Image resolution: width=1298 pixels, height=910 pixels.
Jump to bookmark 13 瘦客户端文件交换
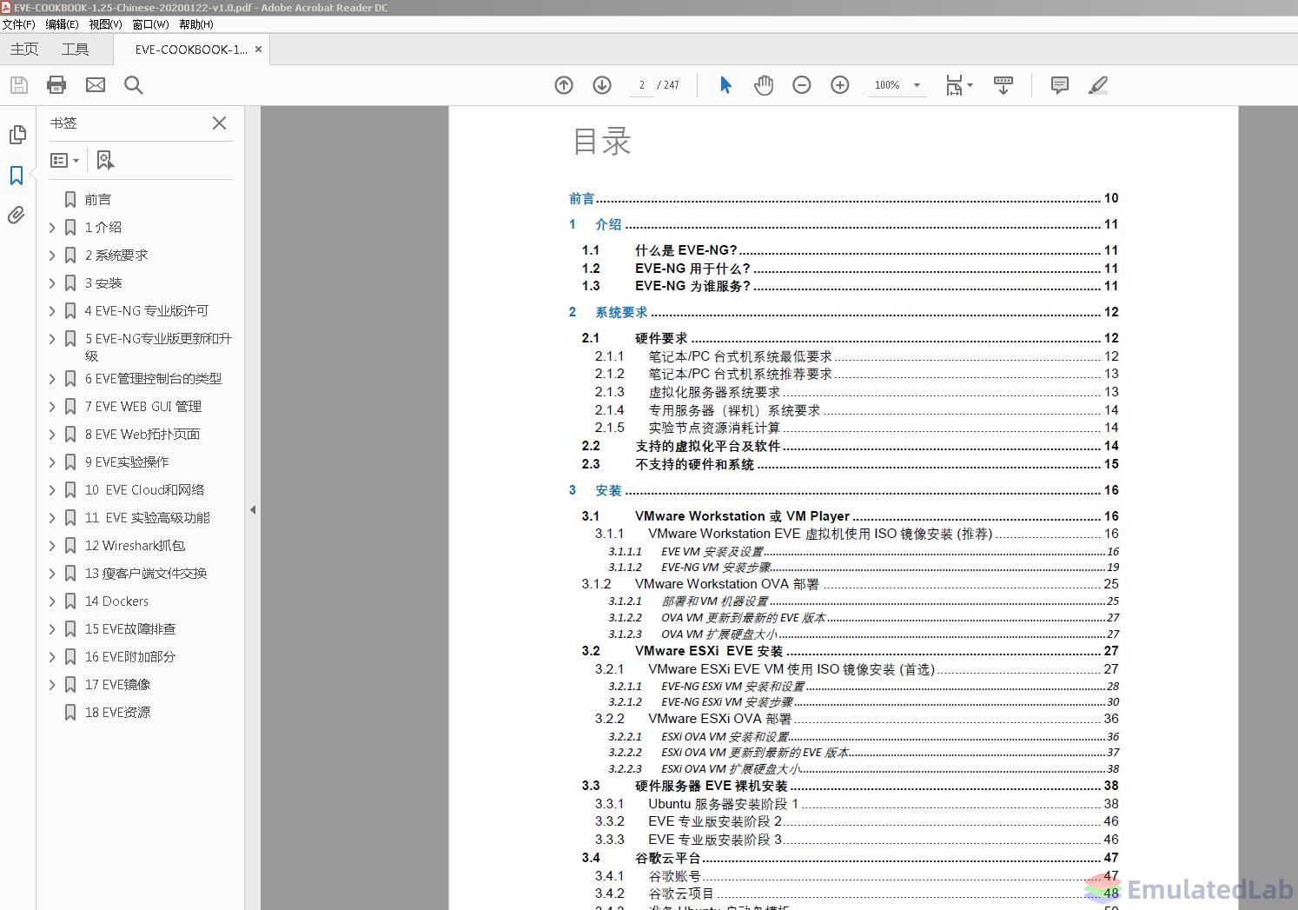(146, 574)
